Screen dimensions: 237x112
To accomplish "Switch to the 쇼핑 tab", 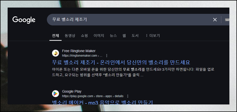I will point(84,36).
